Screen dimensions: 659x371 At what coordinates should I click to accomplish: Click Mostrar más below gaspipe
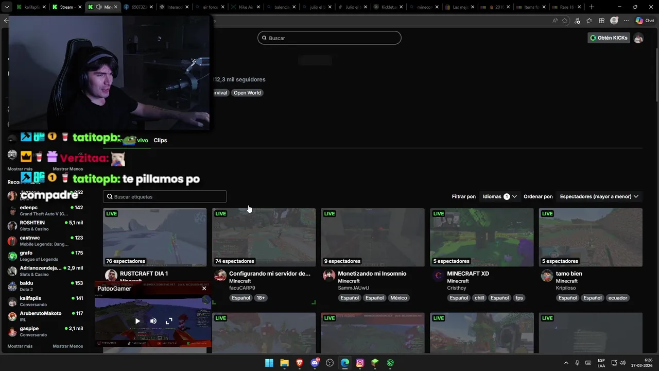[20, 346]
